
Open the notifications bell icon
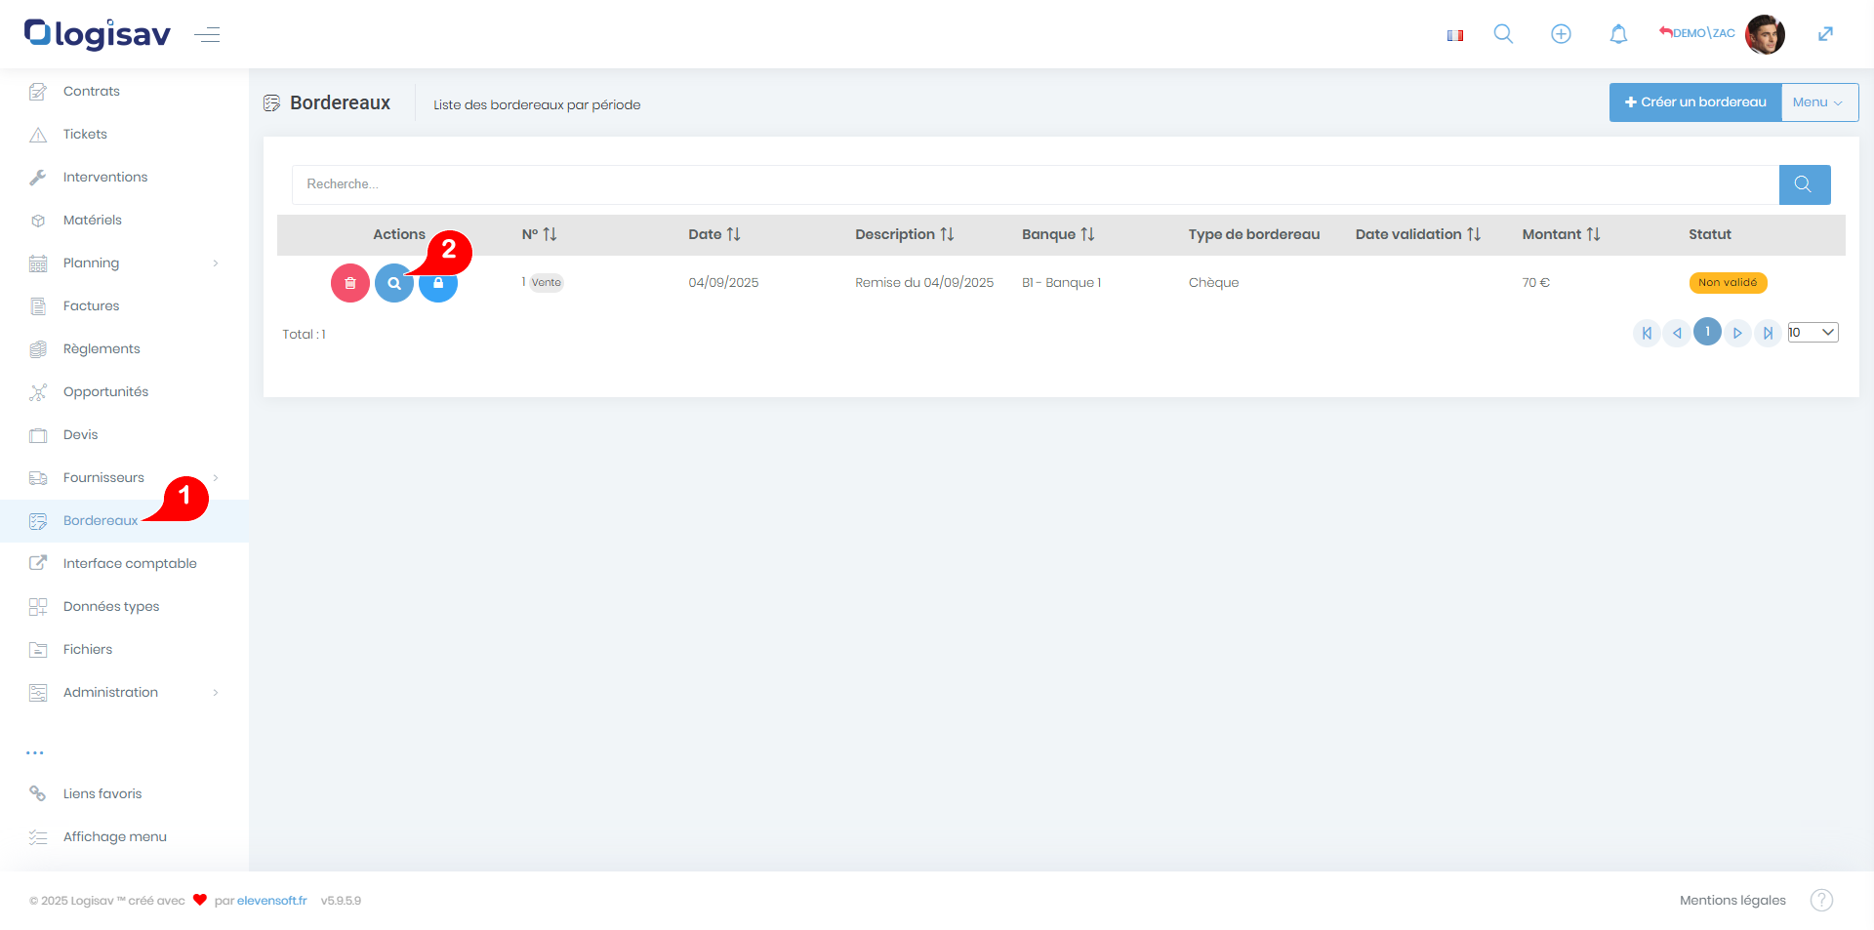tap(1618, 34)
